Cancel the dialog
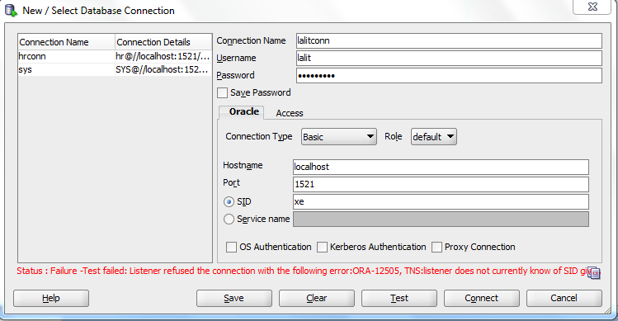The height and width of the screenshot is (321, 618). click(x=564, y=298)
